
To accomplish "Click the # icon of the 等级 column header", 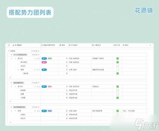I will 60,45.
